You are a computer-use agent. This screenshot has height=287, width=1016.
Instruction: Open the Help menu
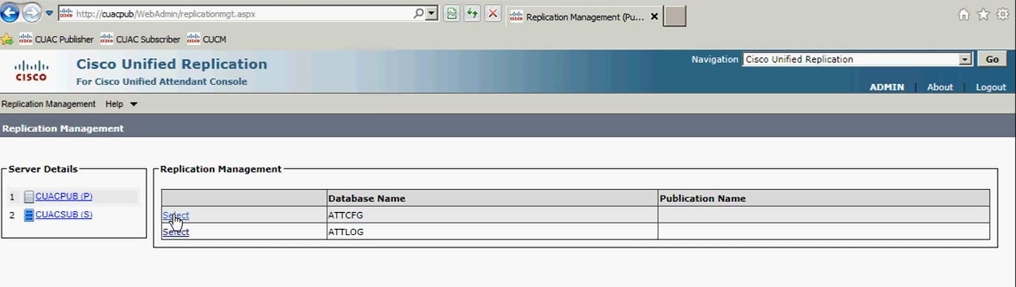114,104
